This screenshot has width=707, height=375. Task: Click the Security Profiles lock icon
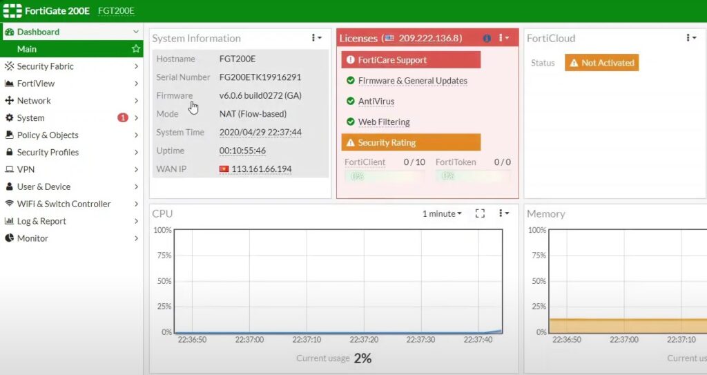9,152
